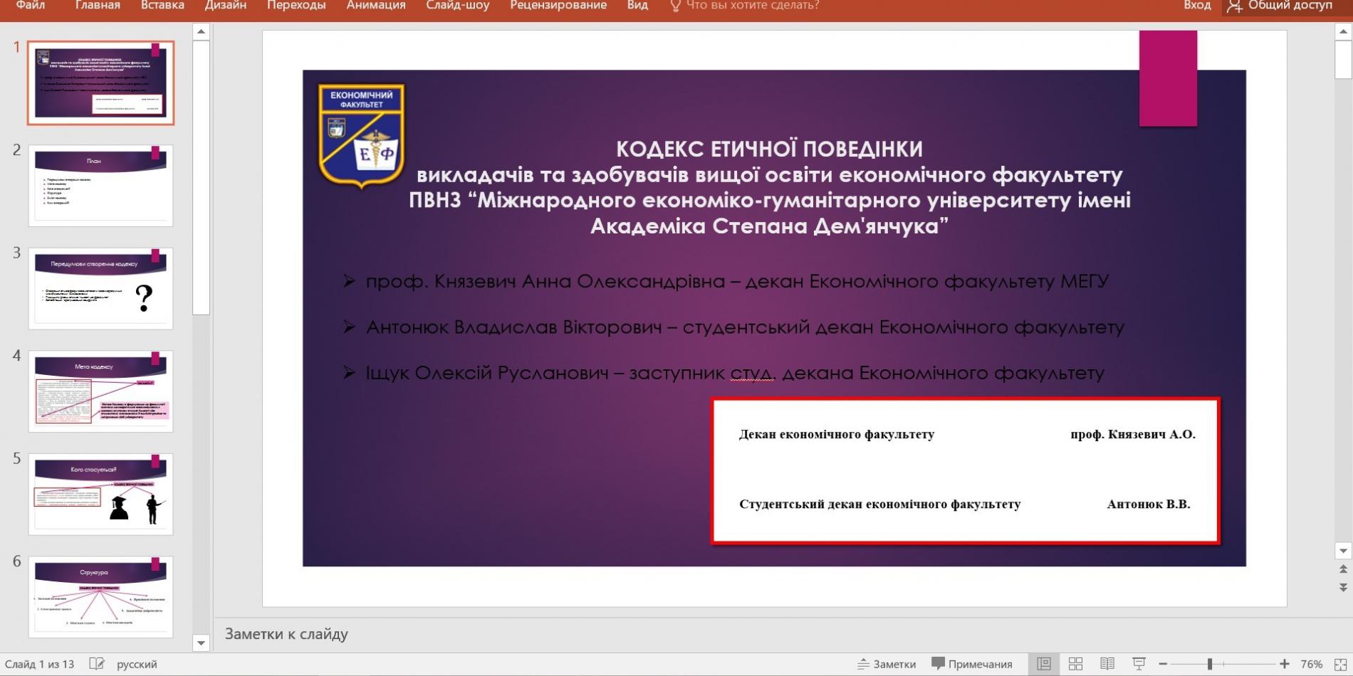This screenshot has height=676, width=1353.
Task: Open the Рецензирование tab
Action: click(x=558, y=6)
